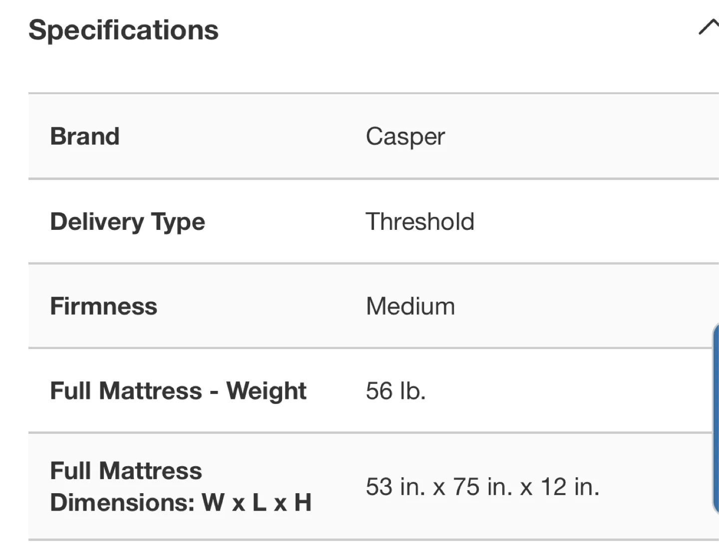Click the Firmness label
Viewport: 719px width, 552px height.
click(x=103, y=306)
